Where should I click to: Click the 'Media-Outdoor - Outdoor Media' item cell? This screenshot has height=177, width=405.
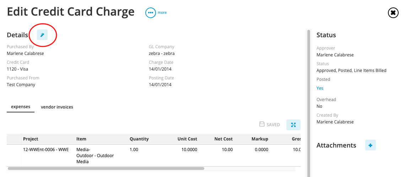95,156
